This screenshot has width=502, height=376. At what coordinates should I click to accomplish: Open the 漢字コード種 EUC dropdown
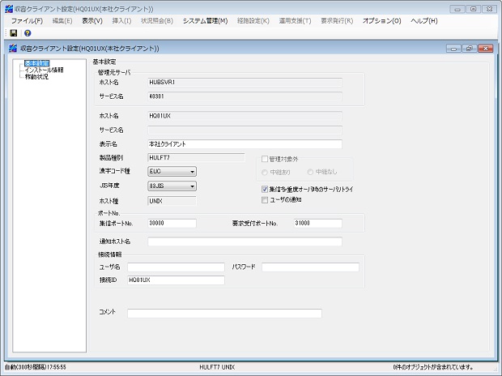click(x=172, y=172)
